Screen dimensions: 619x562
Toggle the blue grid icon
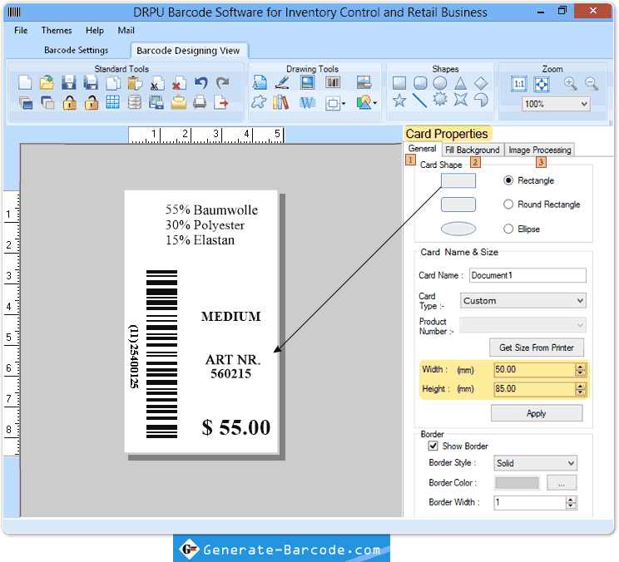pyautogui.click(x=112, y=102)
